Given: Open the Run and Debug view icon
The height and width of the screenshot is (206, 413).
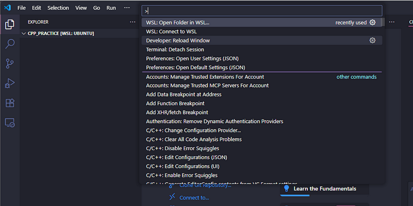Looking at the screenshot, I should point(10,83).
